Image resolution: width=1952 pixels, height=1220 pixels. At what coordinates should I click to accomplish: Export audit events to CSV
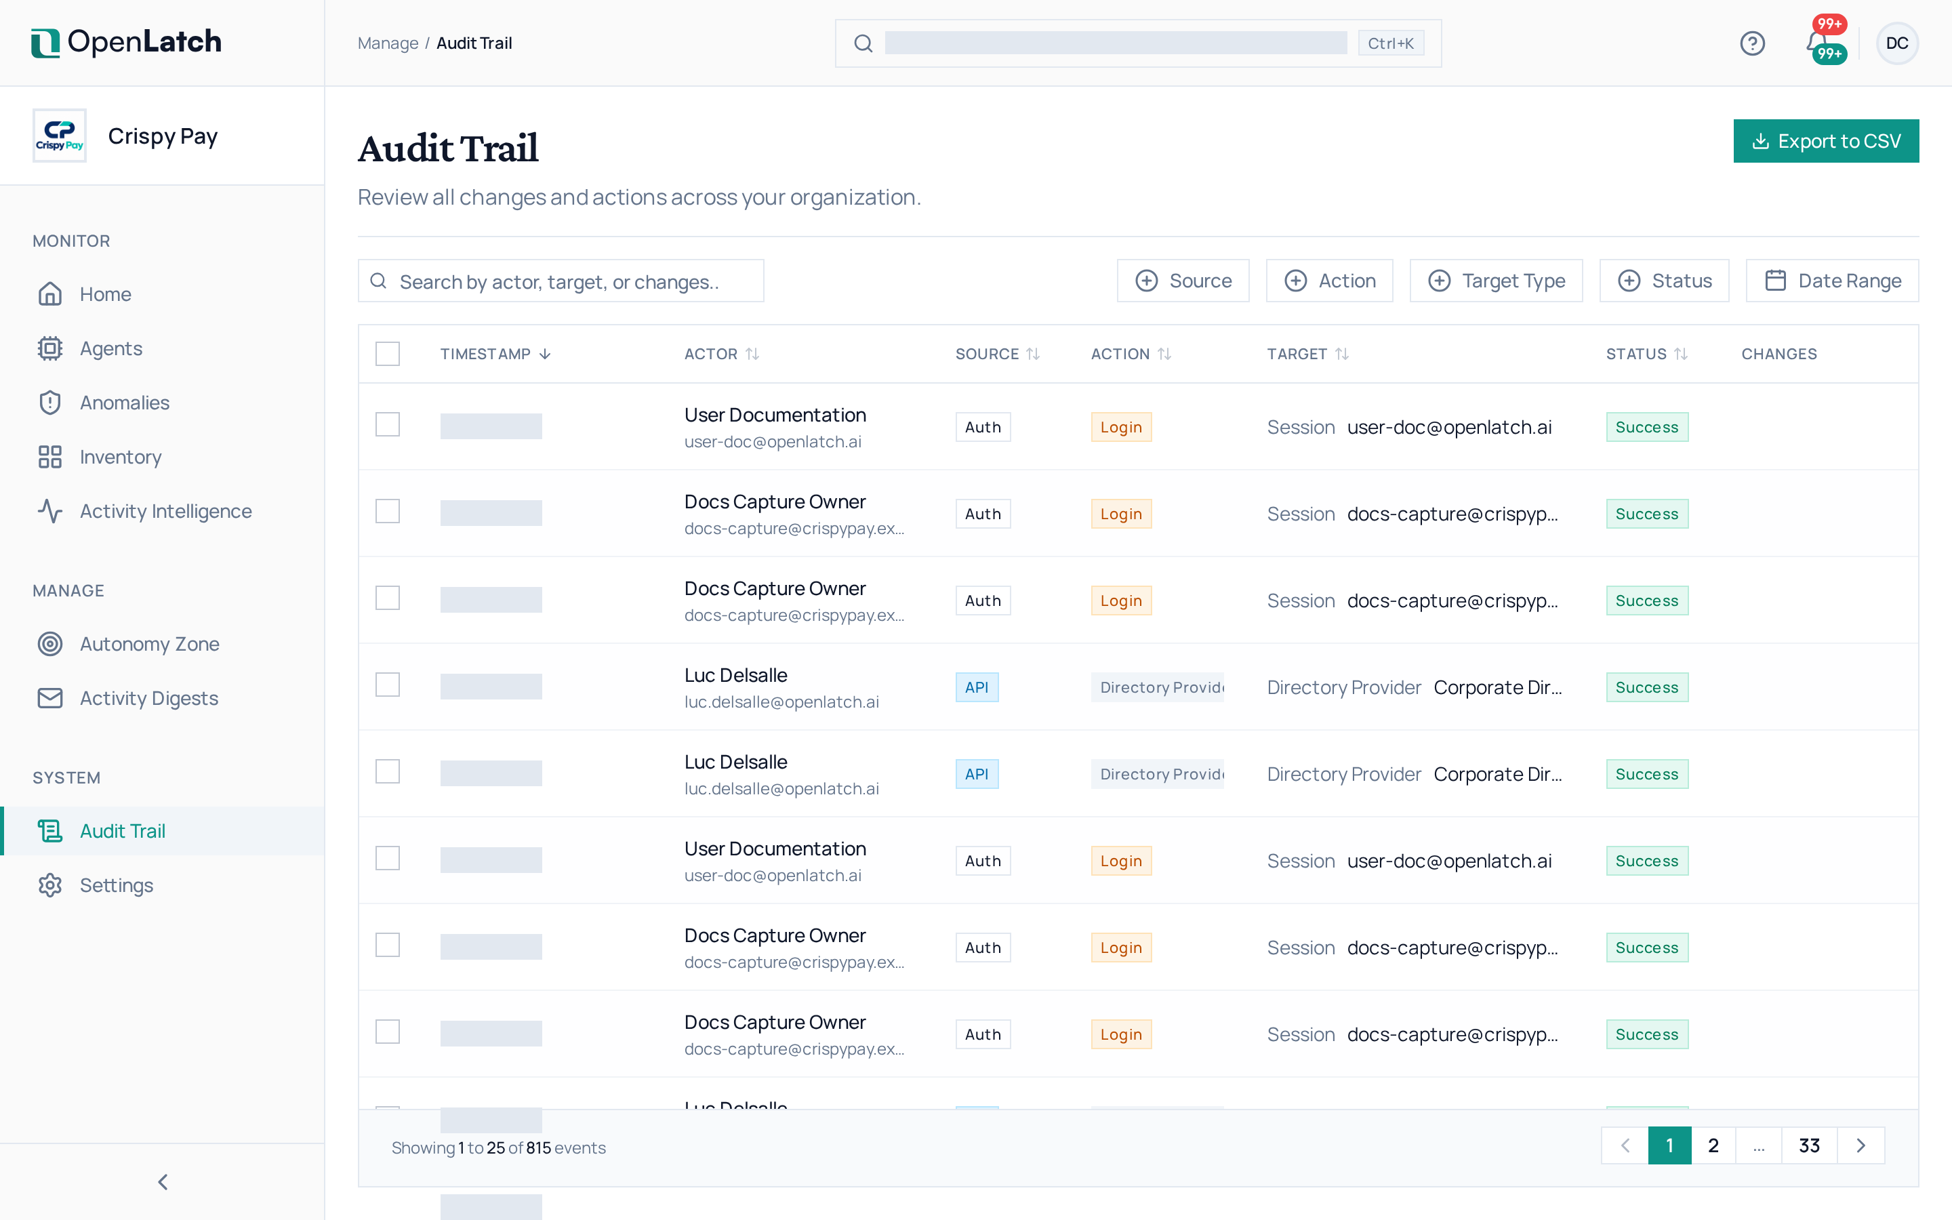pyautogui.click(x=1825, y=141)
